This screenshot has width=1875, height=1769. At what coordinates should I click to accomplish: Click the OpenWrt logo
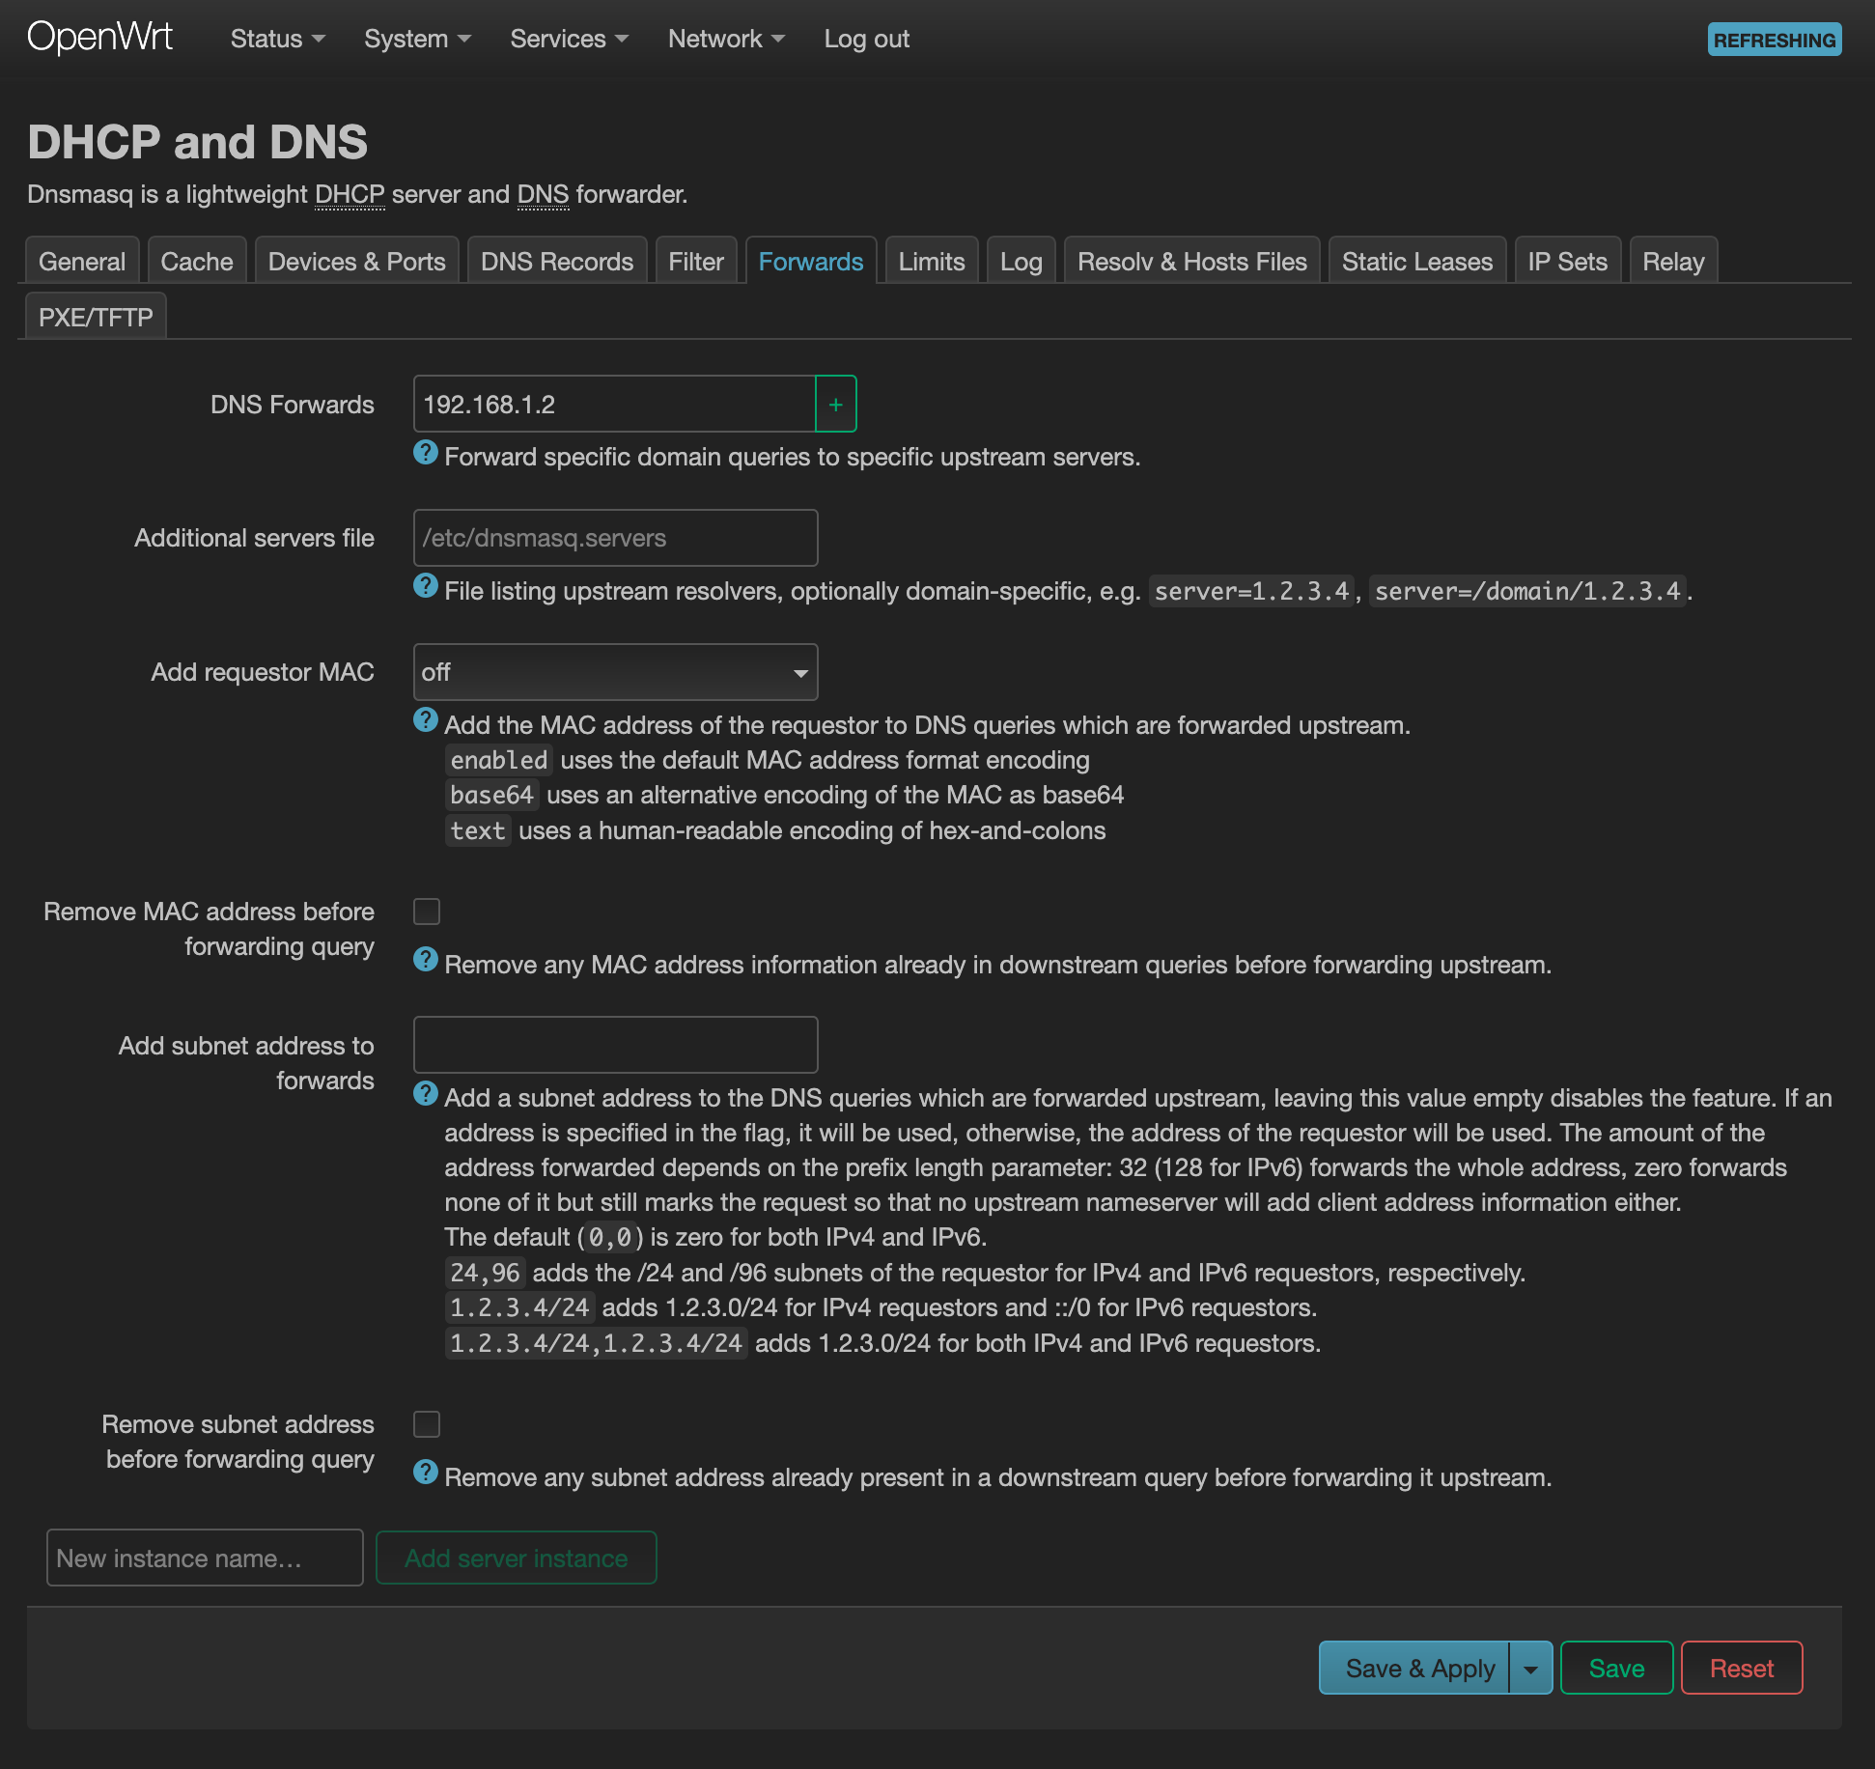click(100, 38)
